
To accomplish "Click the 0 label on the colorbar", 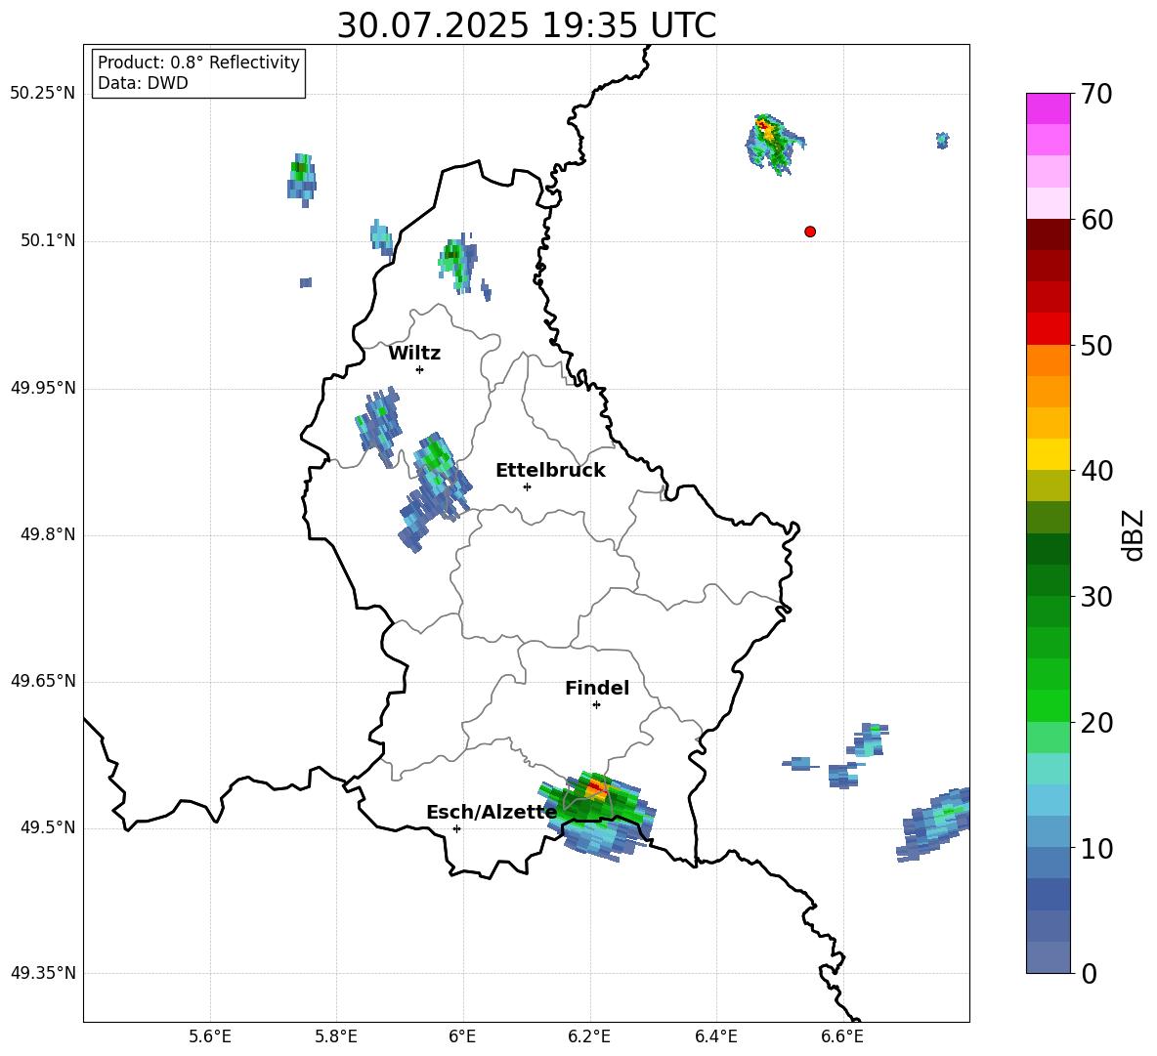I will 1090,974.
